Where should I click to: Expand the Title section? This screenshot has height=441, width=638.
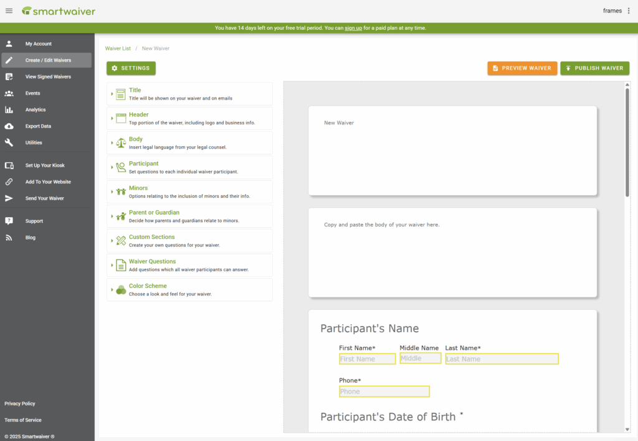coord(189,94)
